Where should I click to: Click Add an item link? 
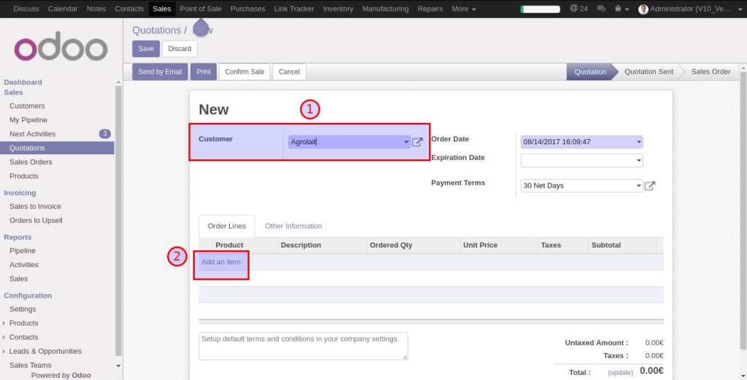click(x=221, y=262)
